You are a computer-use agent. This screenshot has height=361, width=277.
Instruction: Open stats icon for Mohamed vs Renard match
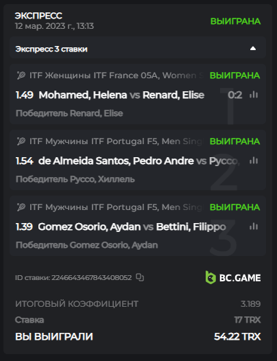click(254, 95)
